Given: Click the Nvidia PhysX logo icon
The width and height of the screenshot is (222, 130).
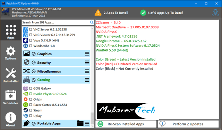Looking at the screenshot, I should tap(25, 94).
